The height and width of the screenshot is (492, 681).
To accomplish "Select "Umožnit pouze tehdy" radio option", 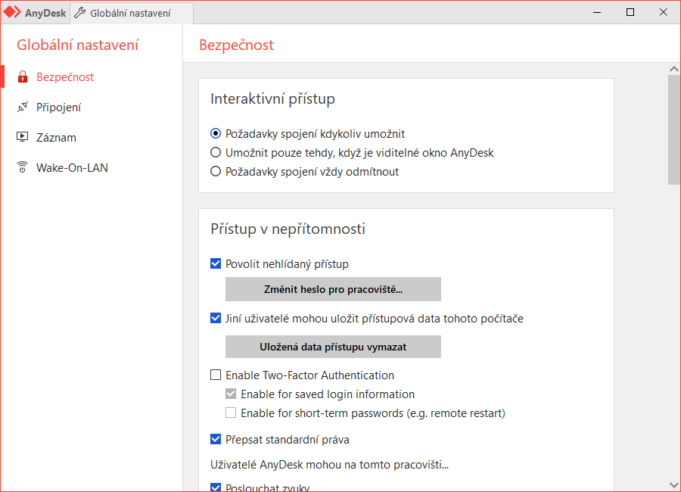I will (216, 153).
